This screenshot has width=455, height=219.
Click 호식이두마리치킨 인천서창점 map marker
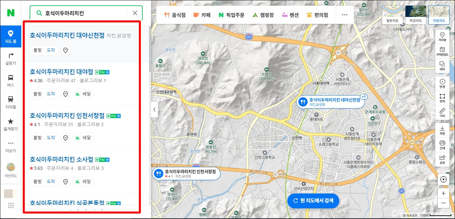pos(186,174)
